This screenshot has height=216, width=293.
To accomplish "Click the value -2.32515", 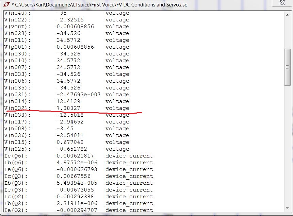I will pyautogui.click(x=70, y=20).
